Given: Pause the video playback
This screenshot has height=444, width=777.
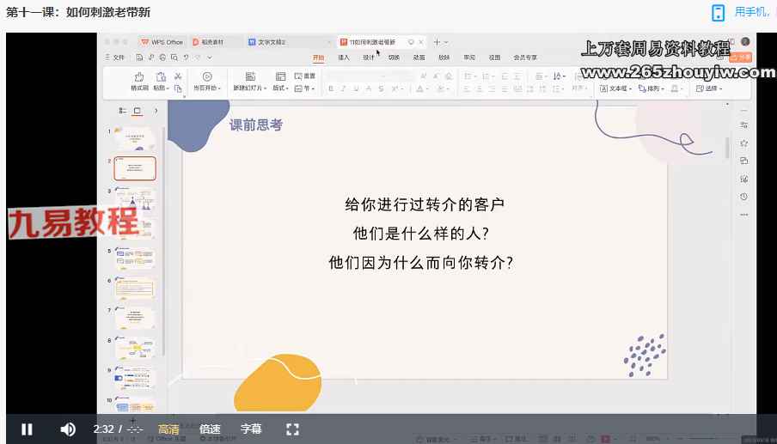Looking at the screenshot, I should click(27, 429).
